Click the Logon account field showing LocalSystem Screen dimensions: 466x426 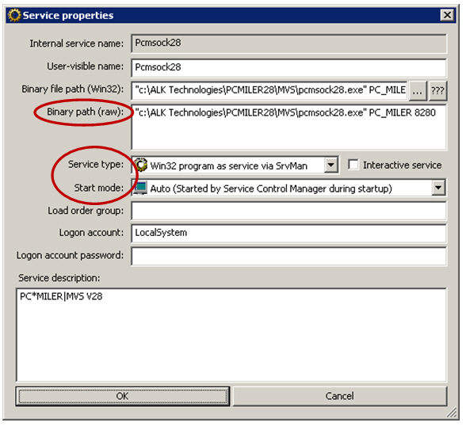point(288,233)
